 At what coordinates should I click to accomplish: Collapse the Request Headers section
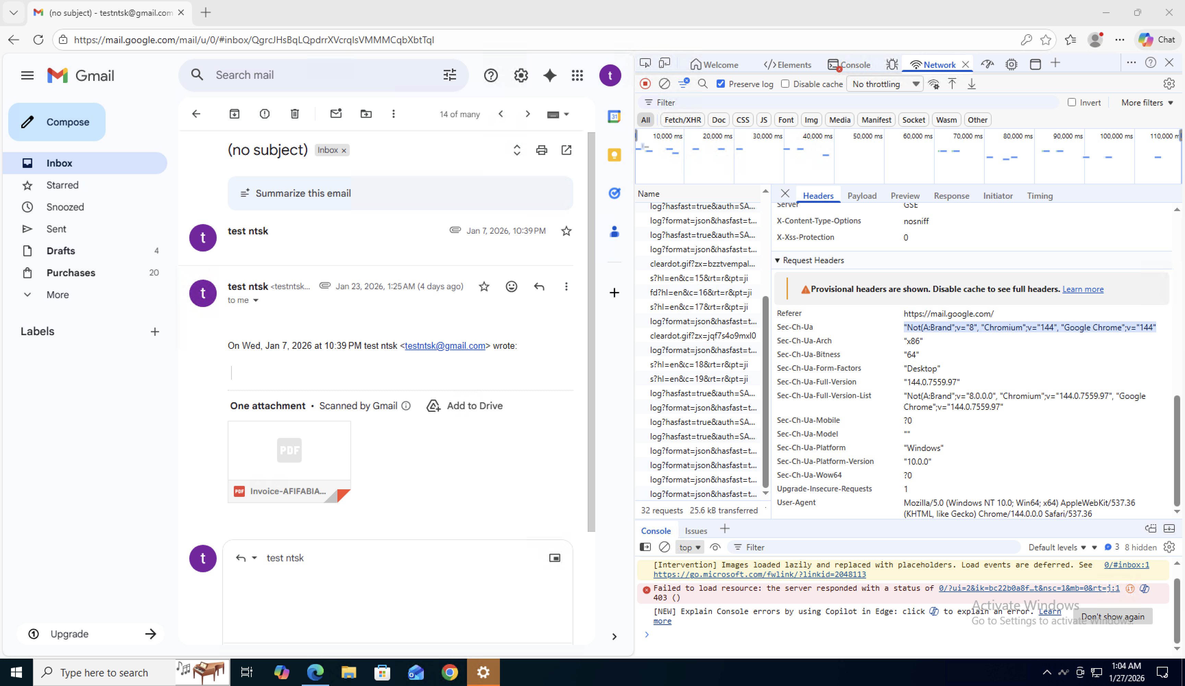pyautogui.click(x=778, y=260)
